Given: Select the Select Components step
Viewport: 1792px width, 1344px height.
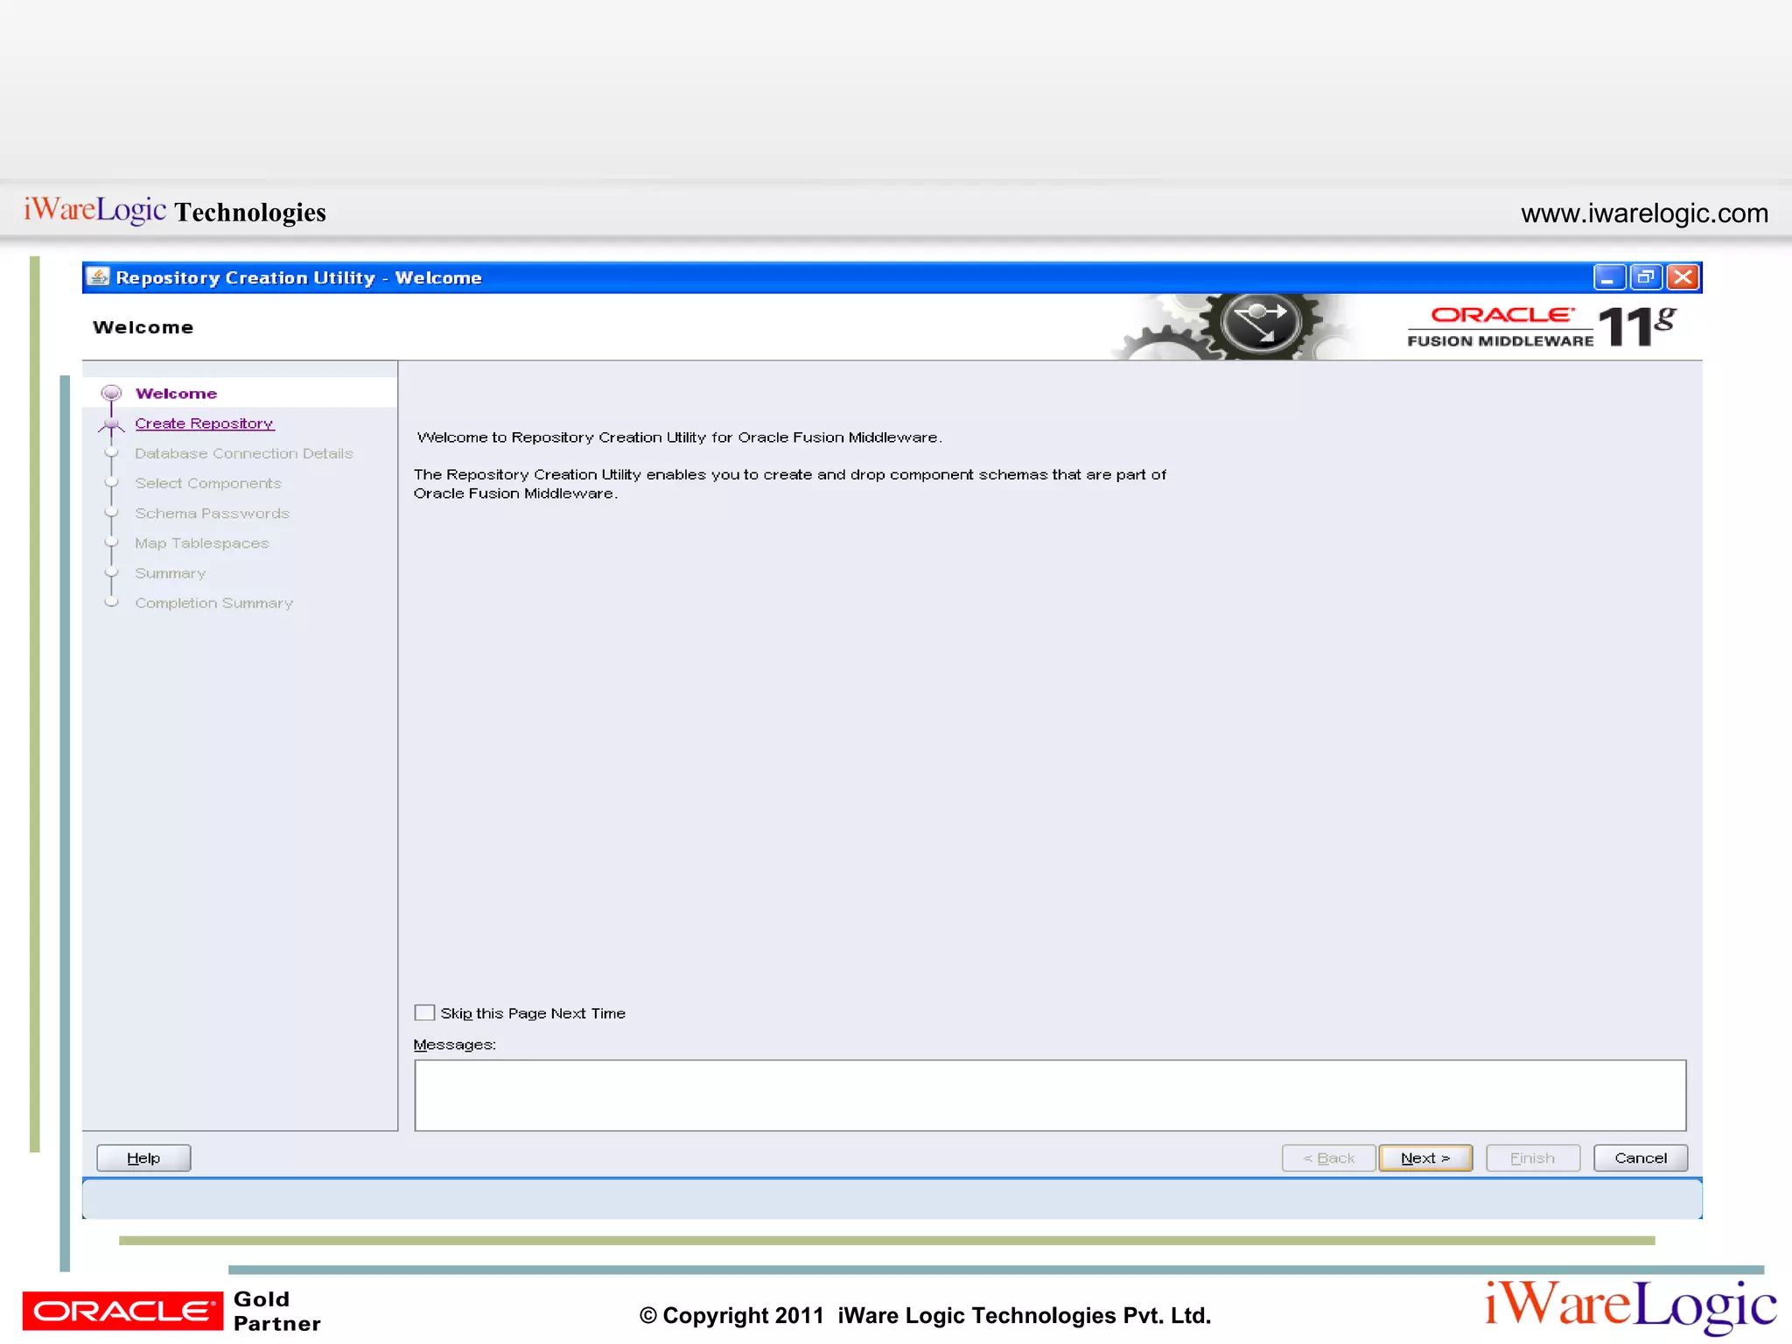Looking at the screenshot, I should (x=207, y=483).
